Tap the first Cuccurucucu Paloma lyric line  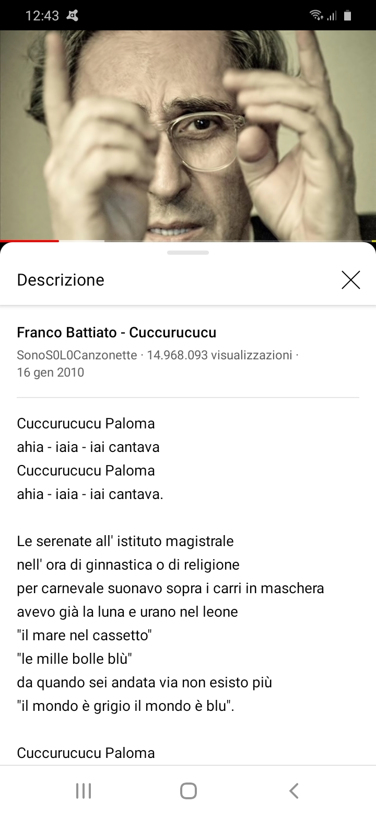86,423
